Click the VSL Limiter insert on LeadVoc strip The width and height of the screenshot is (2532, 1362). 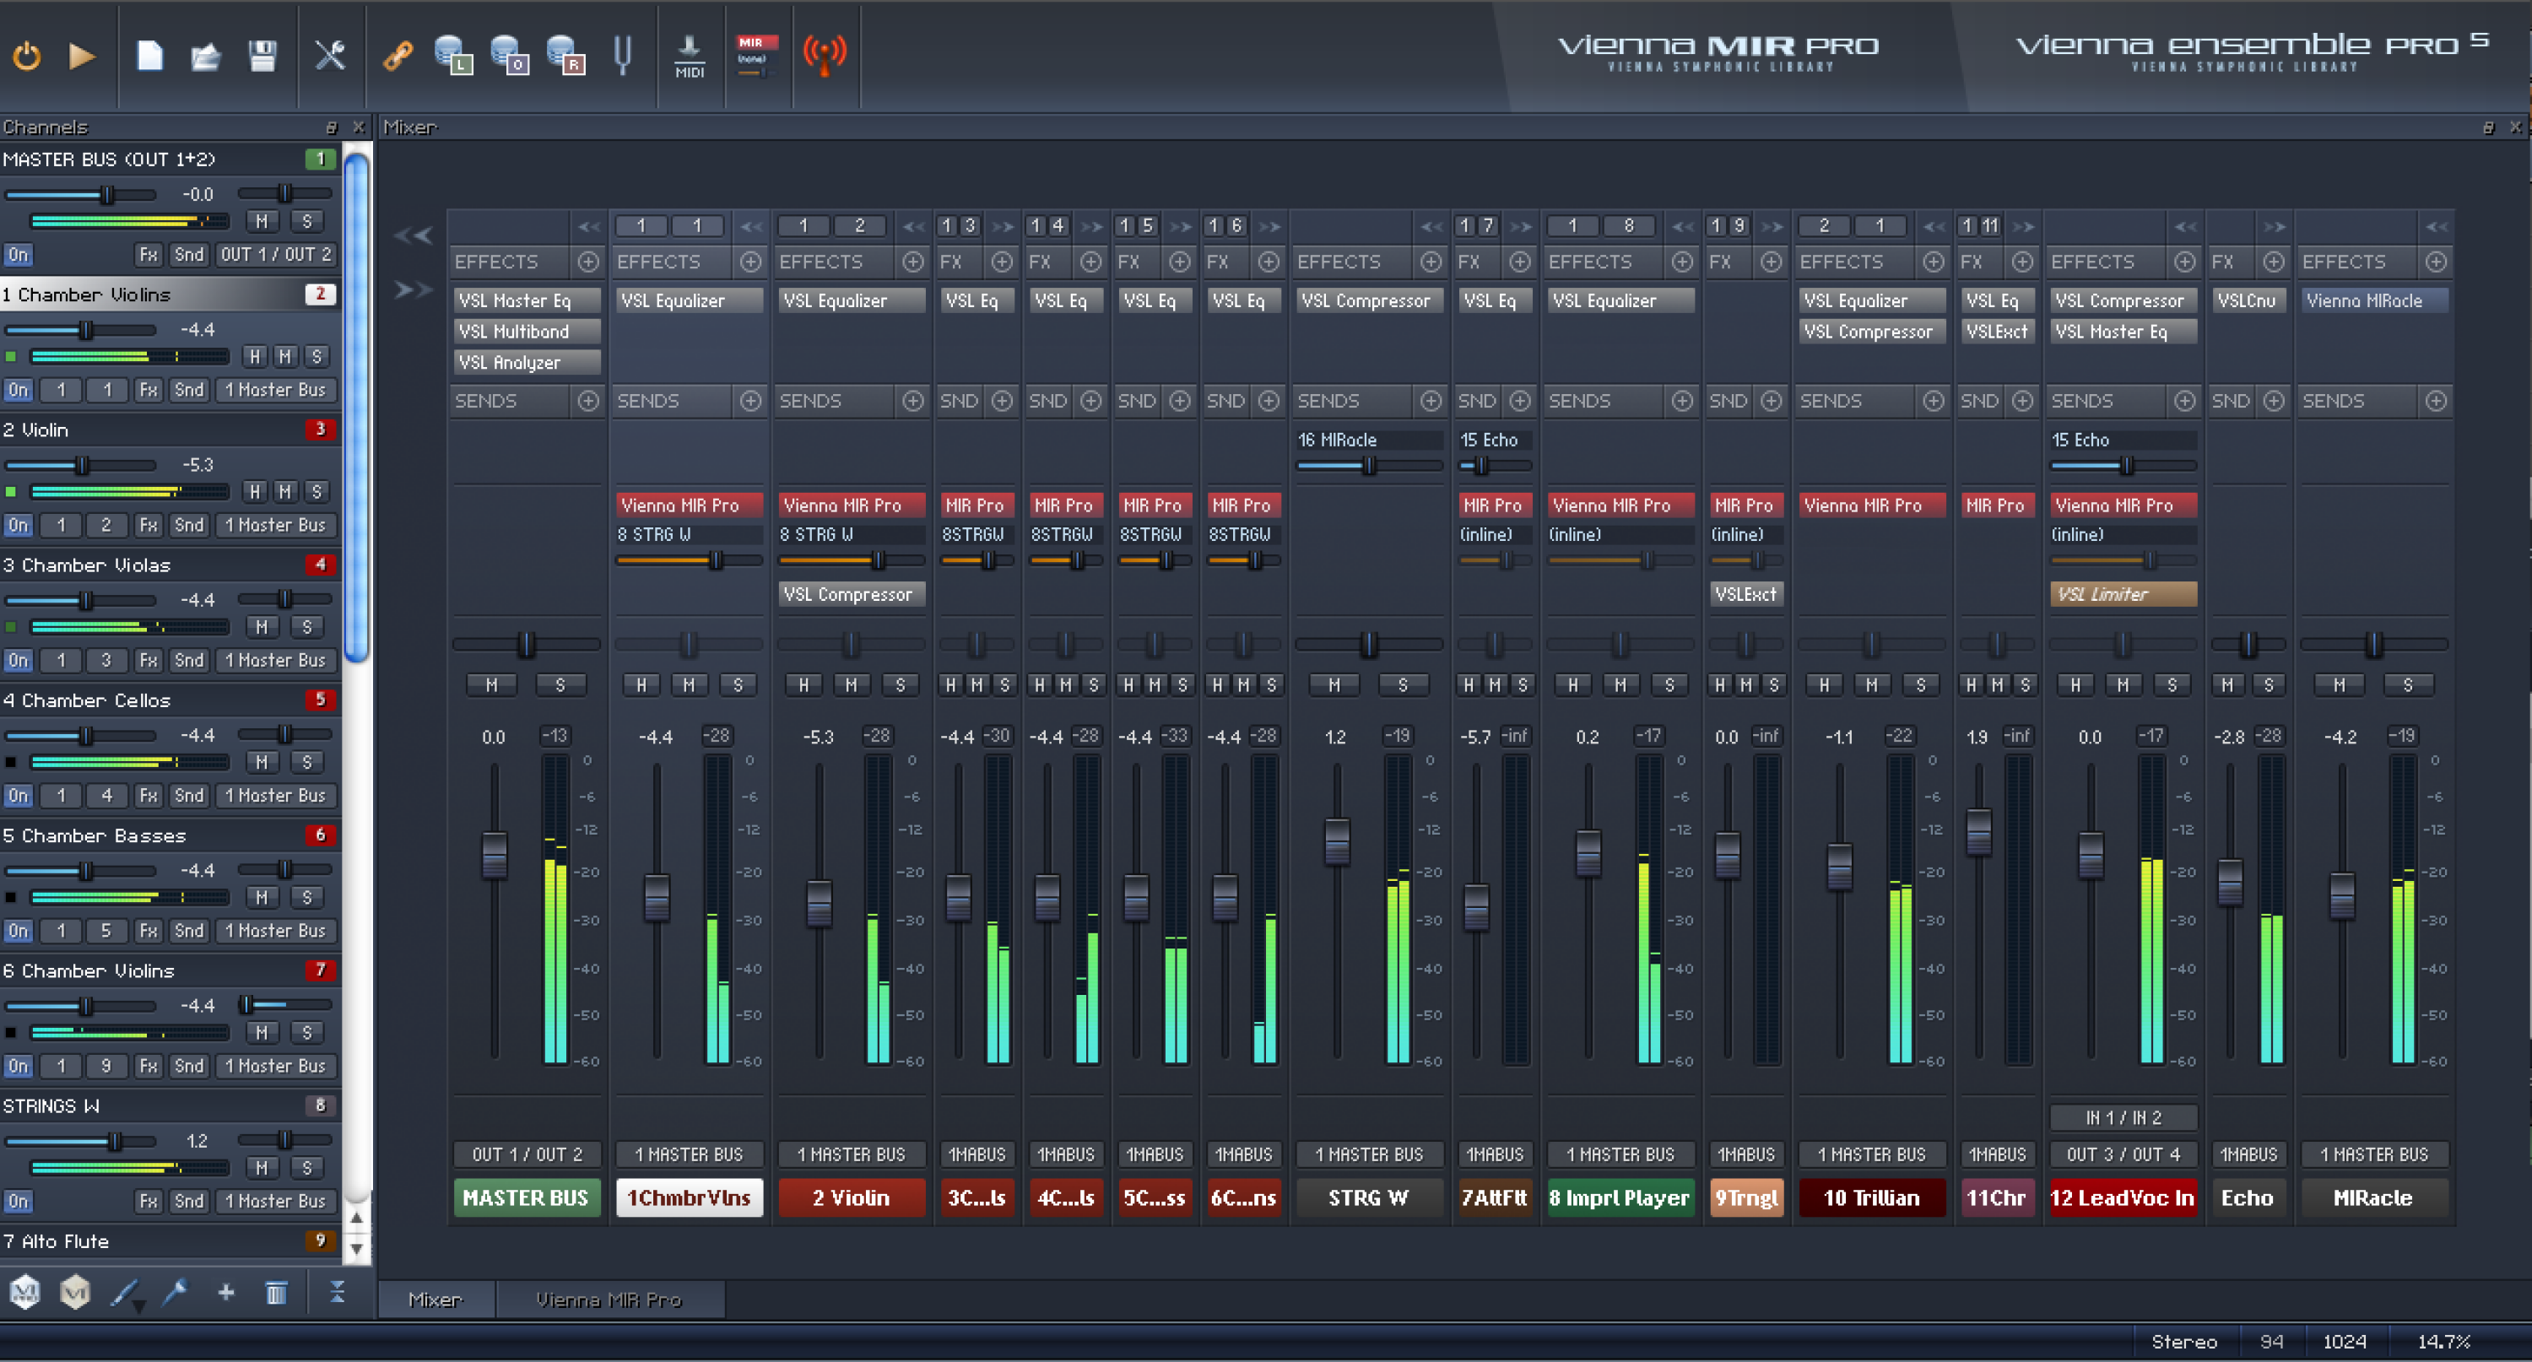pyautogui.click(x=2122, y=595)
